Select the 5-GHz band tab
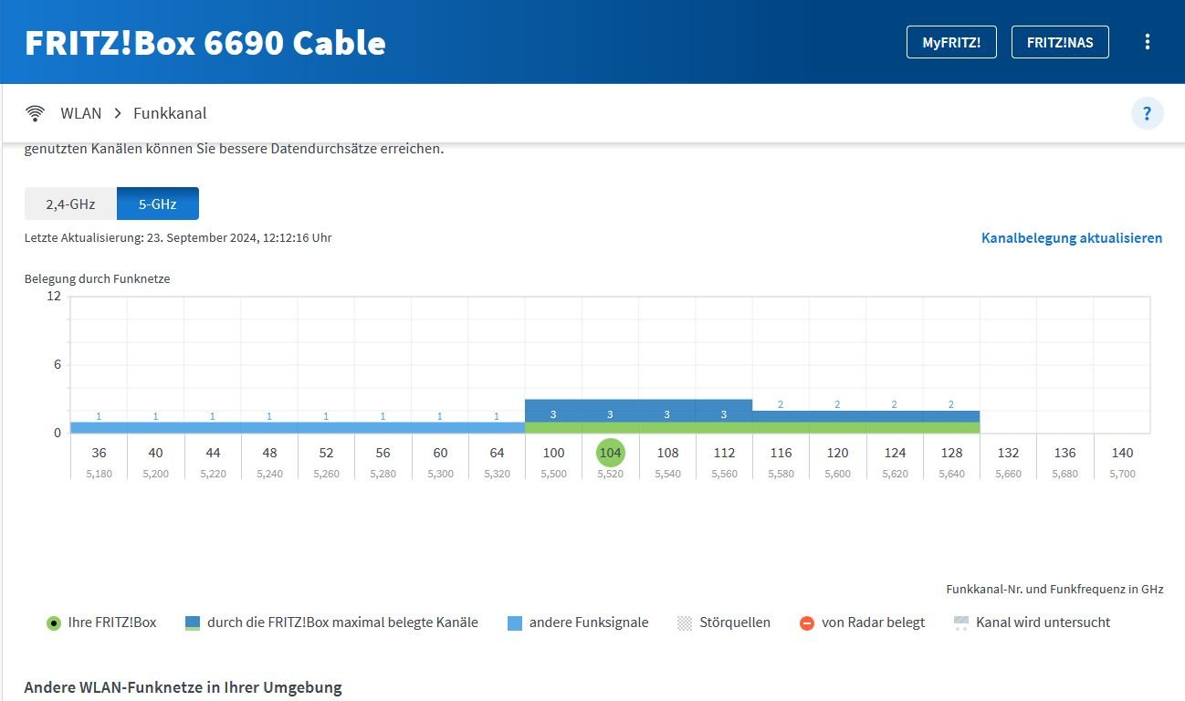Screen dimensions: 1185x701 click(x=157, y=204)
